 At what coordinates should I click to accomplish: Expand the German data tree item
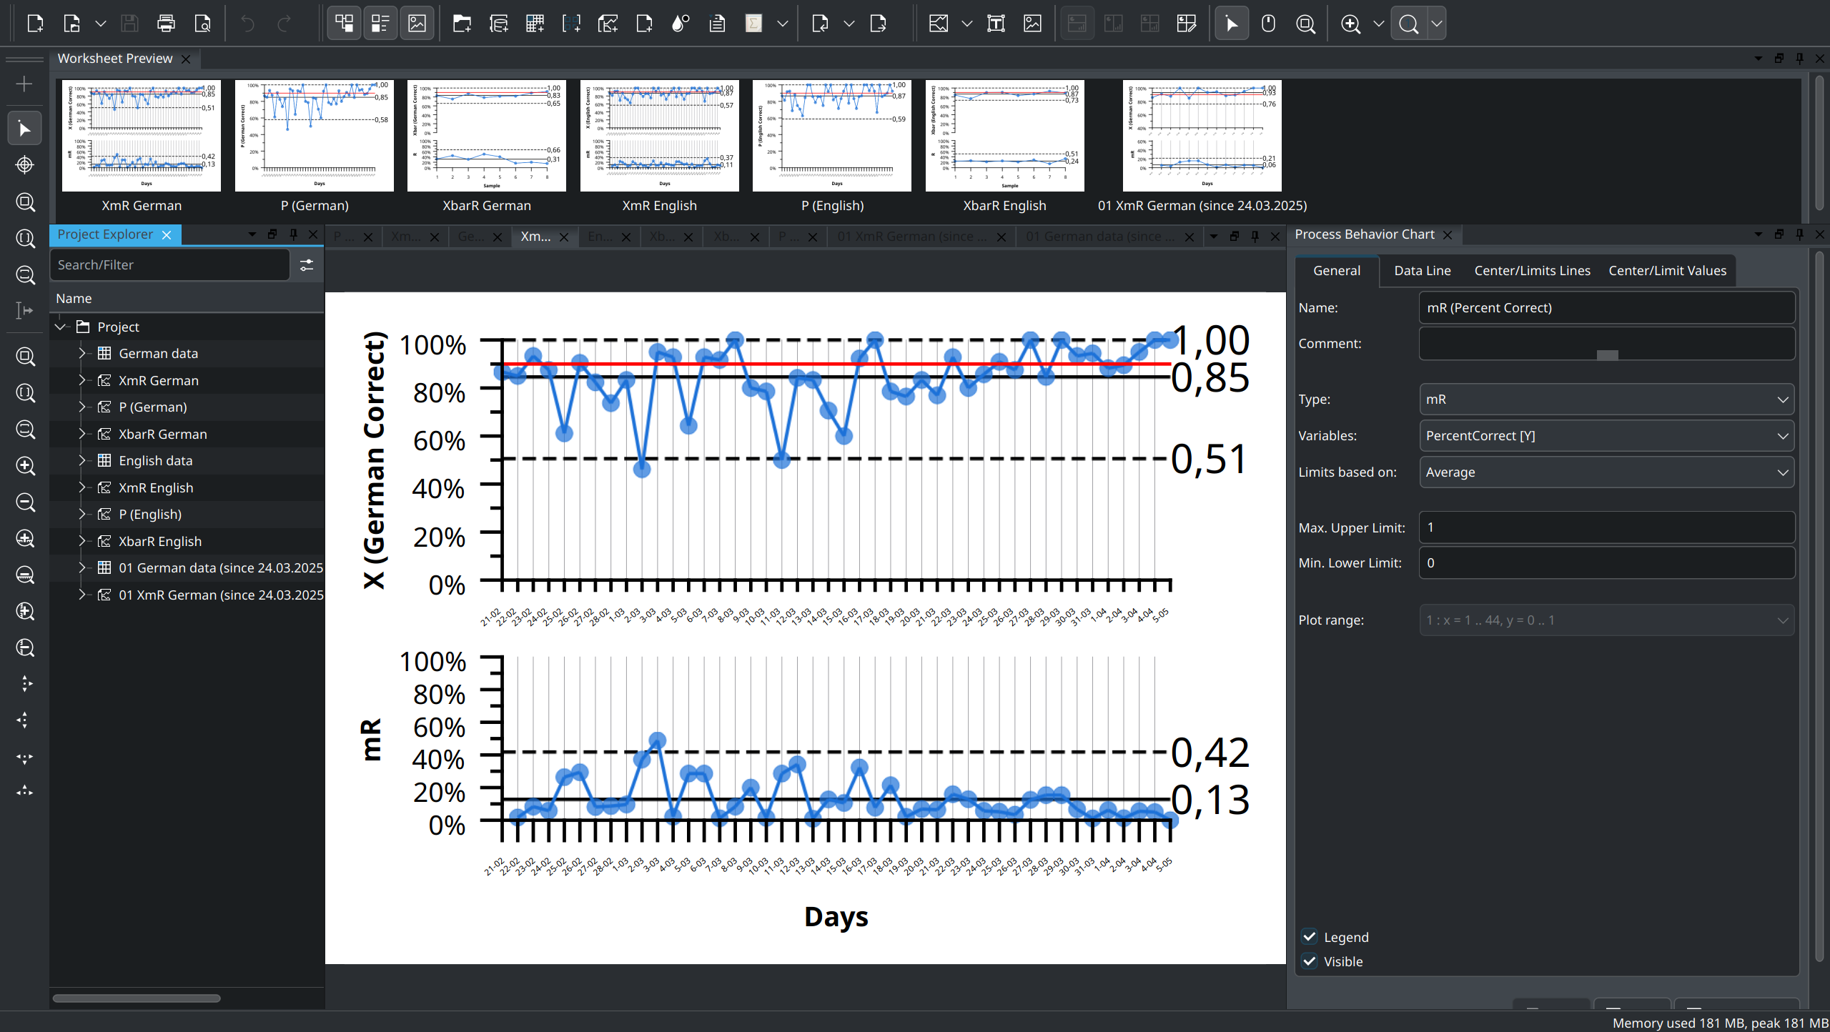(81, 353)
